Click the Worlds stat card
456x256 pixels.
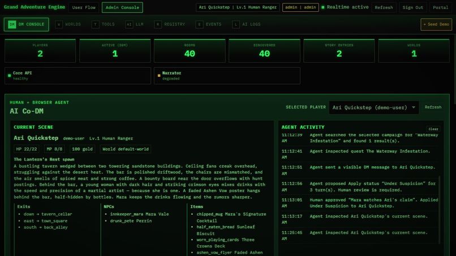(x=414, y=51)
